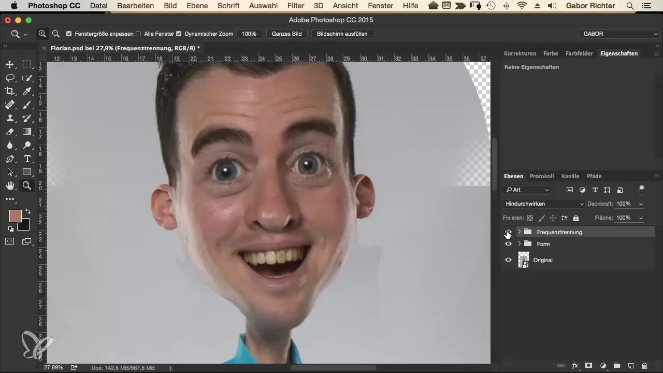Hide the Original layer
The width and height of the screenshot is (663, 373).
(508, 260)
